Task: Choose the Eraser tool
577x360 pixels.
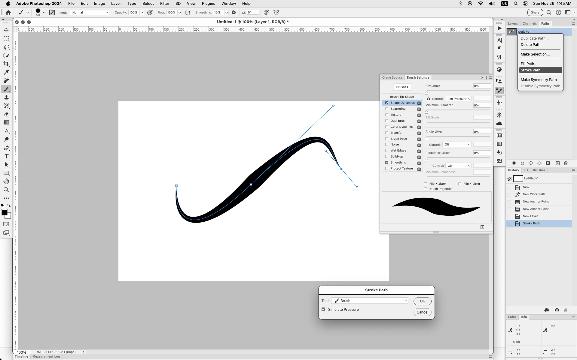Action: point(6,114)
